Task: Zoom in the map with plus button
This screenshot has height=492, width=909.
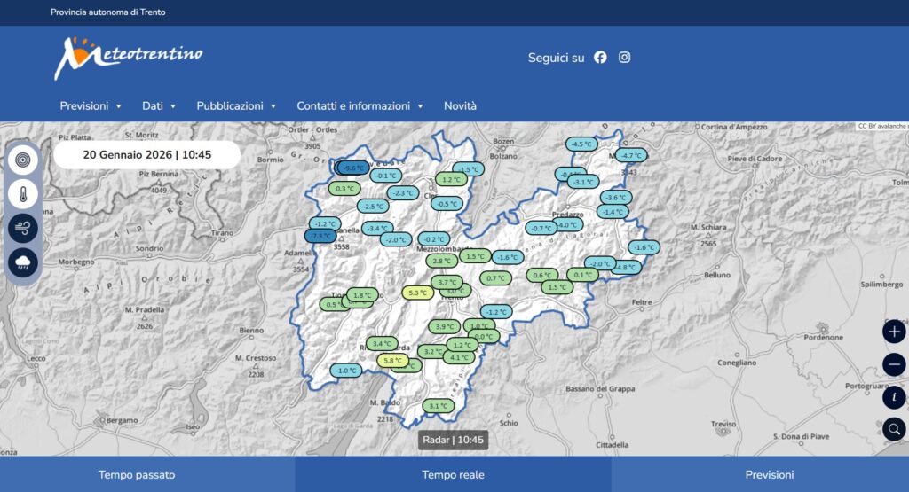Action: (x=894, y=332)
